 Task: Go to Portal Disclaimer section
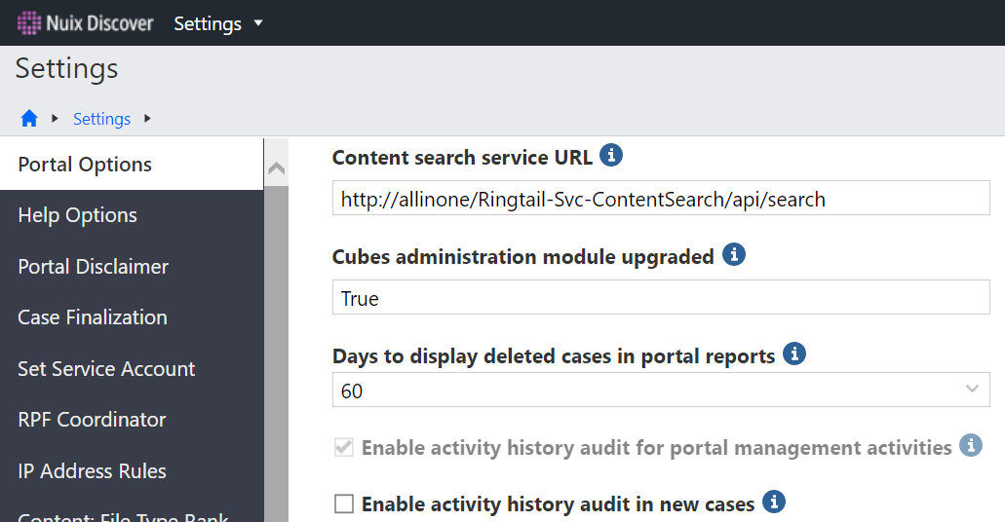point(93,266)
